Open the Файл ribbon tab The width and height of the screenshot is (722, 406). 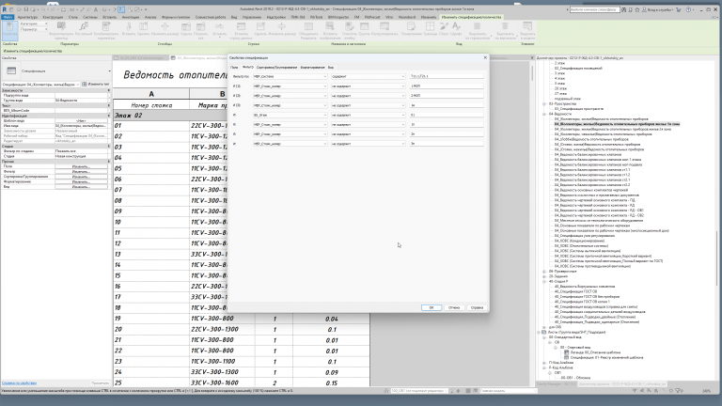[x=8, y=17]
